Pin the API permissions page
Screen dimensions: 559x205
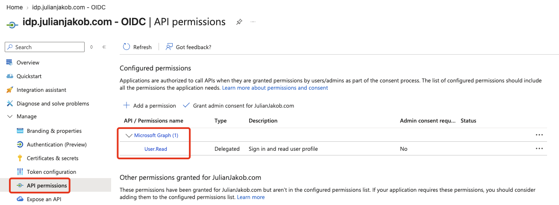pyautogui.click(x=239, y=22)
